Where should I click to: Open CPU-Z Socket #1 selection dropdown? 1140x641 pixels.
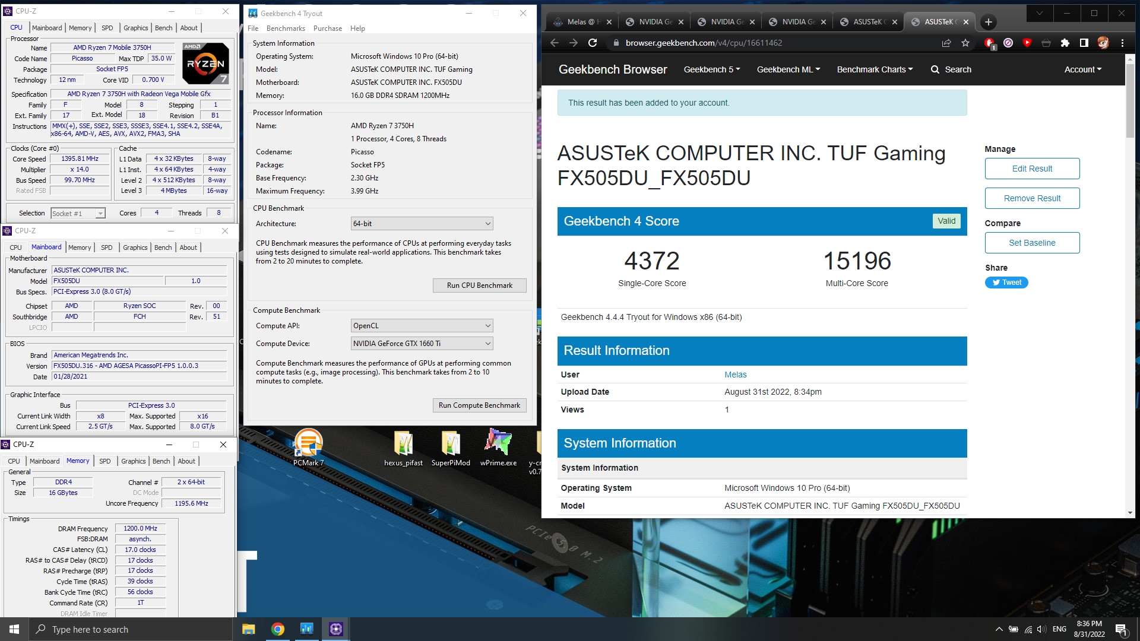(78, 214)
